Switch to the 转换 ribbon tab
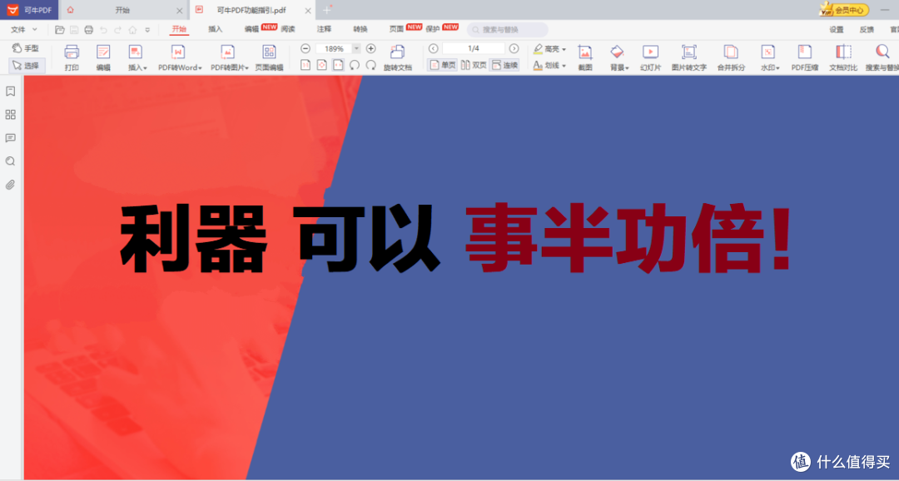The width and height of the screenshot is (899, 481). coord(360,29)
